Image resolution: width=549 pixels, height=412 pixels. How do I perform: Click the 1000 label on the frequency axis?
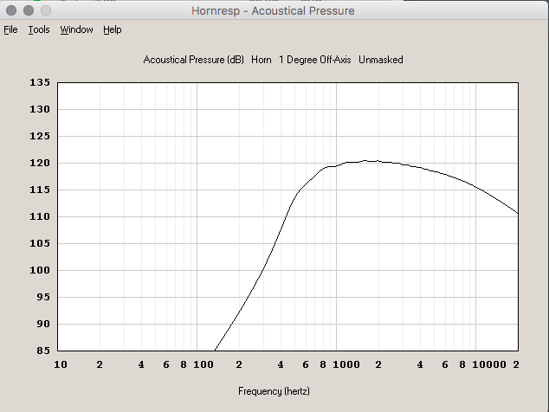[346, 365]
